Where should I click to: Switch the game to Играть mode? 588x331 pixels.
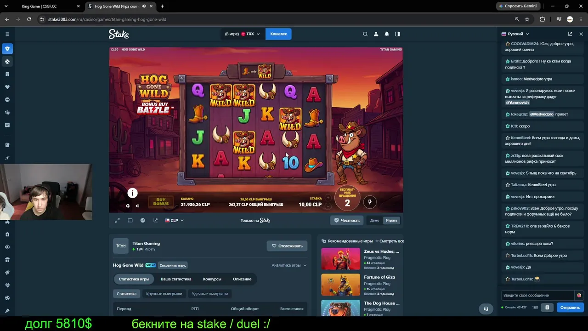[391, 221]
